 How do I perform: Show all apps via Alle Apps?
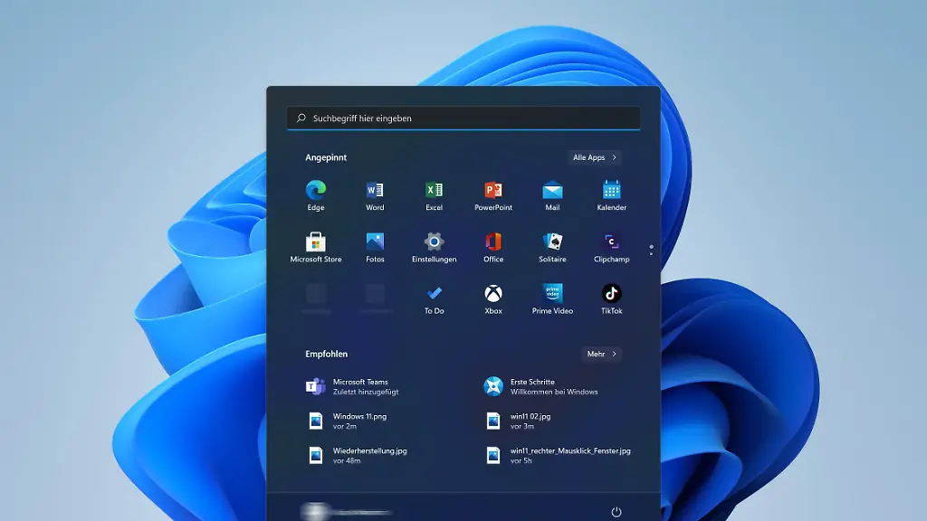(x=593, y=157)
